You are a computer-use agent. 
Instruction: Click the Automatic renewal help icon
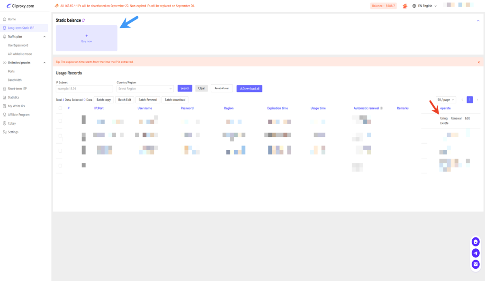(381, 109)
